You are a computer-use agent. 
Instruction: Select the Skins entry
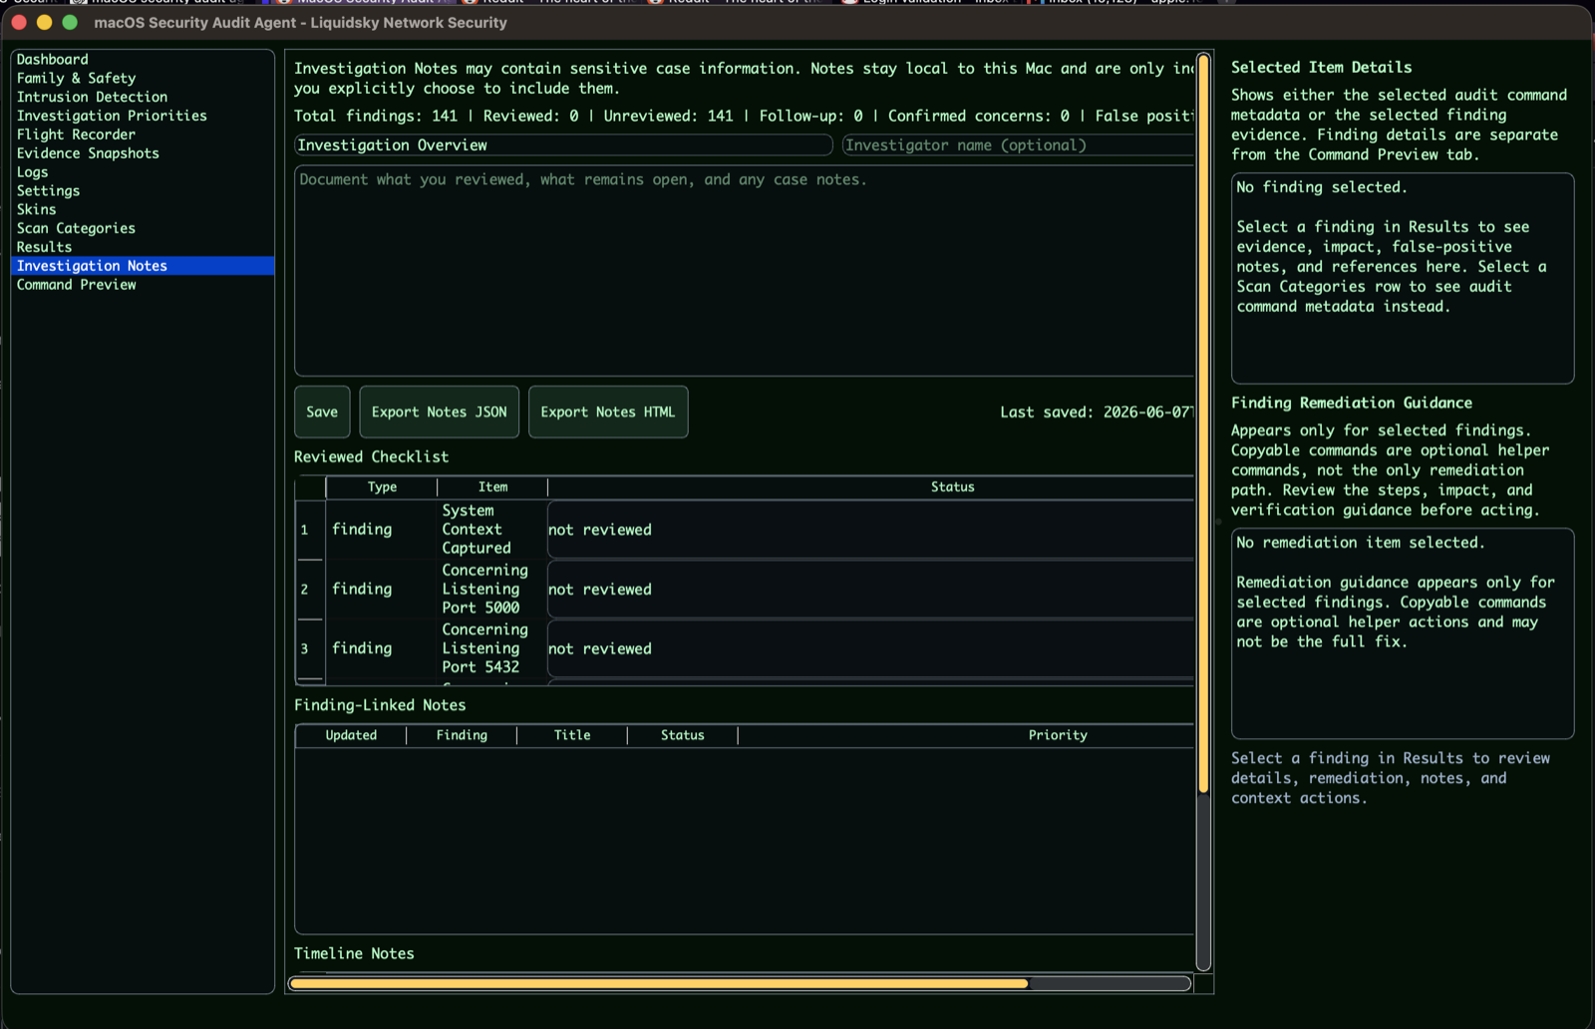click(x=143, y=210)
